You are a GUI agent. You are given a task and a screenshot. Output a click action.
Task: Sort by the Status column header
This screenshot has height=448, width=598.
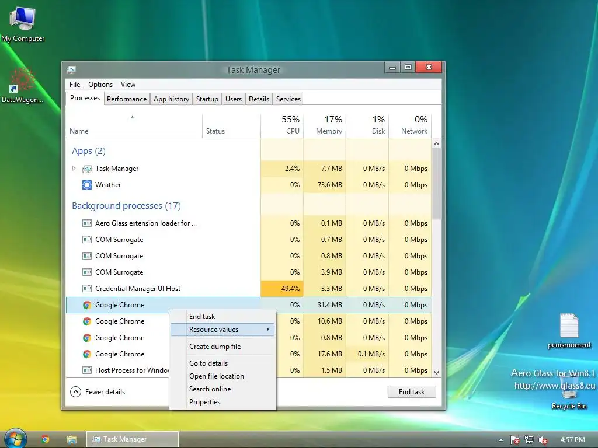coord(231,126)
